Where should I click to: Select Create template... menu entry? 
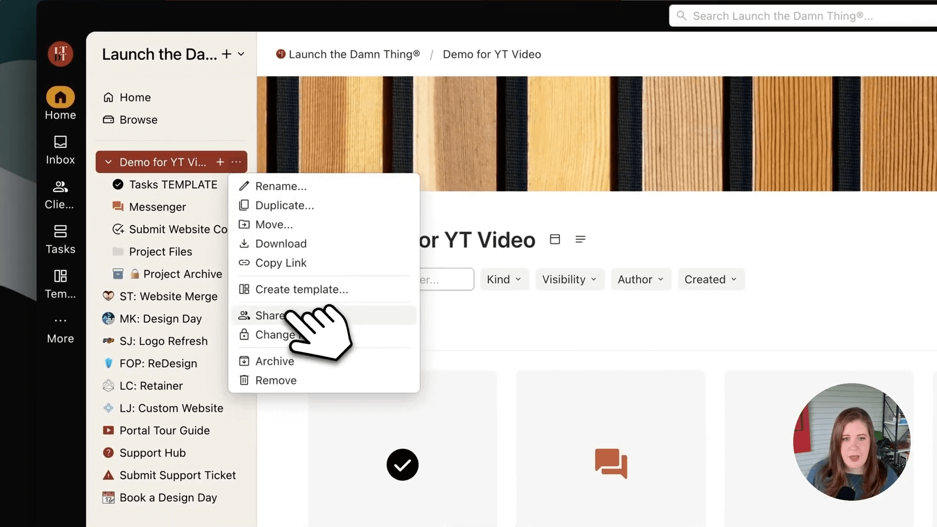click(301, 289)
